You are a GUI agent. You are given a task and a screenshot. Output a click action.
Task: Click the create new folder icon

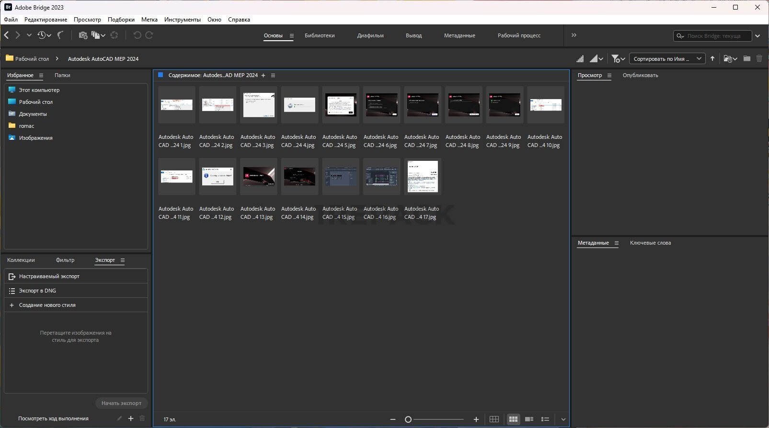[x=746, y=58]
